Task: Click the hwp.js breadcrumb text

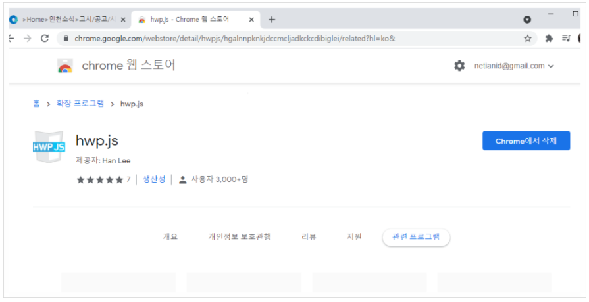Action: 132,104
